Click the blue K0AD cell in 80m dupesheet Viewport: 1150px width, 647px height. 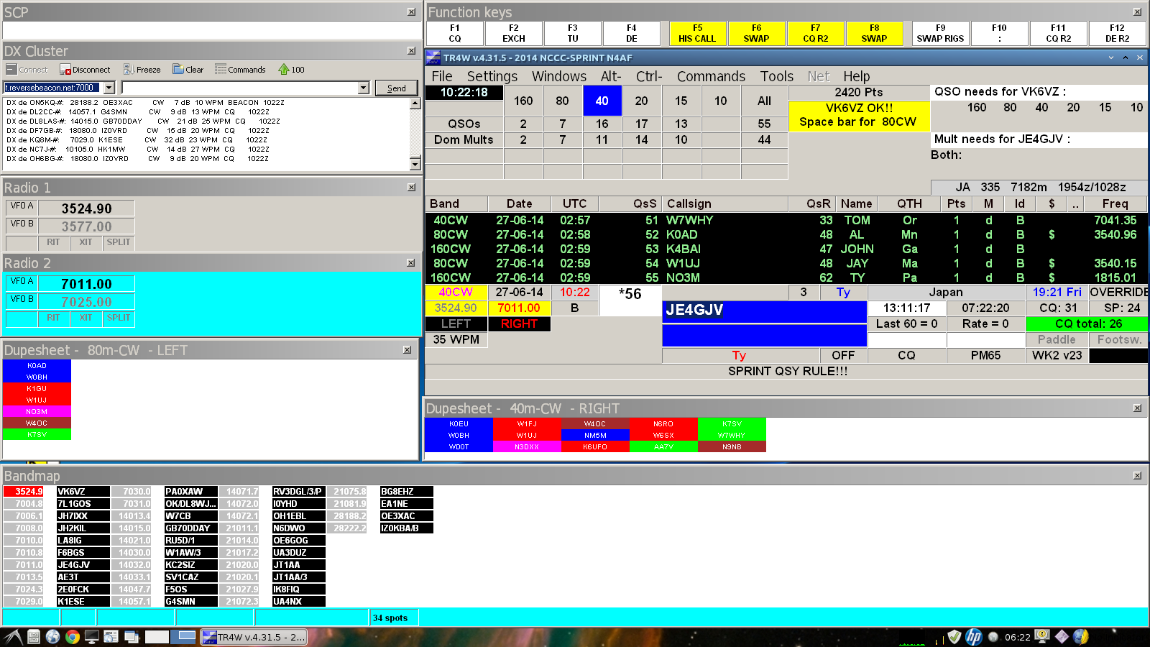tap(37, 366)
